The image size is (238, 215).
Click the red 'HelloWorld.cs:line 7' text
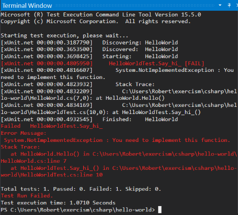tap(33, 161)
